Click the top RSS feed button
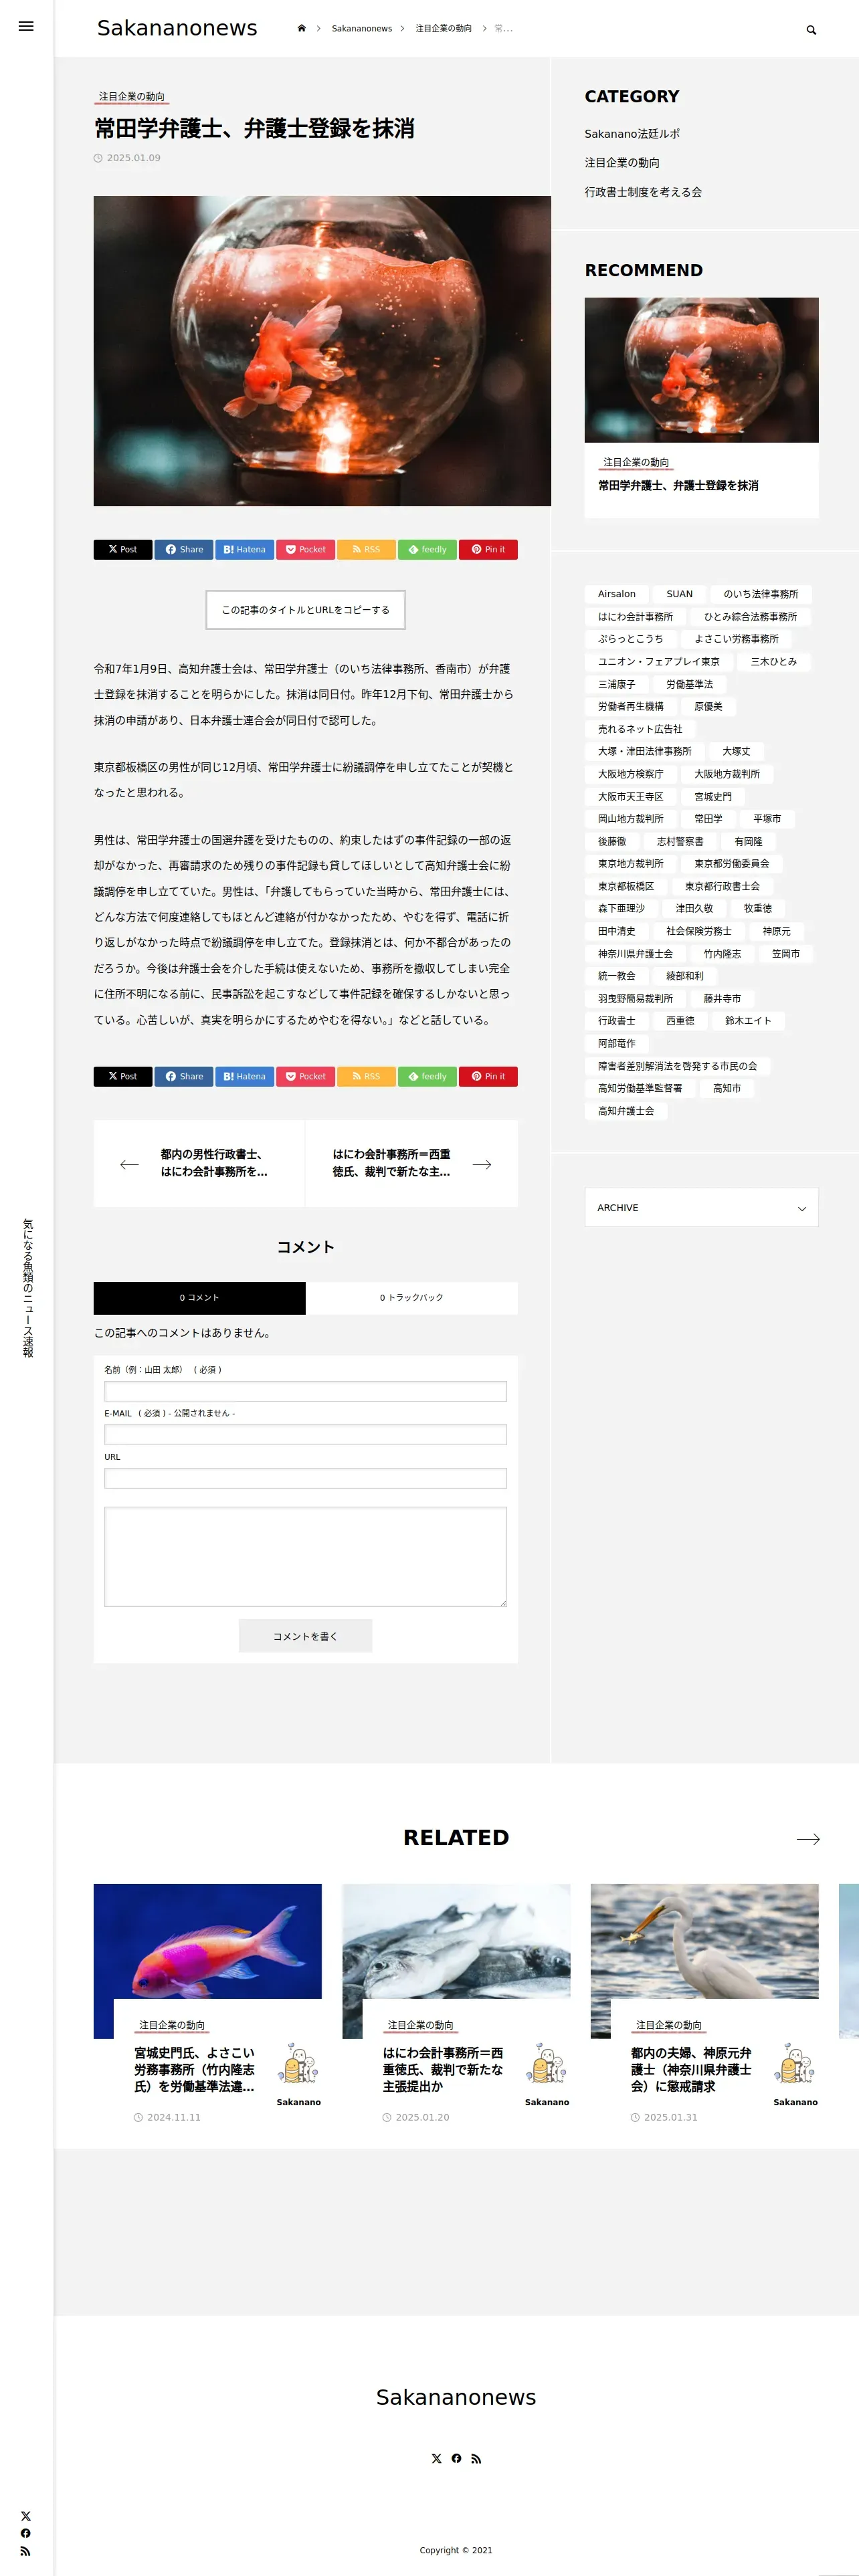Image resolution: width=859 pixels, height=2576 pixels. [x=366, y=549]
